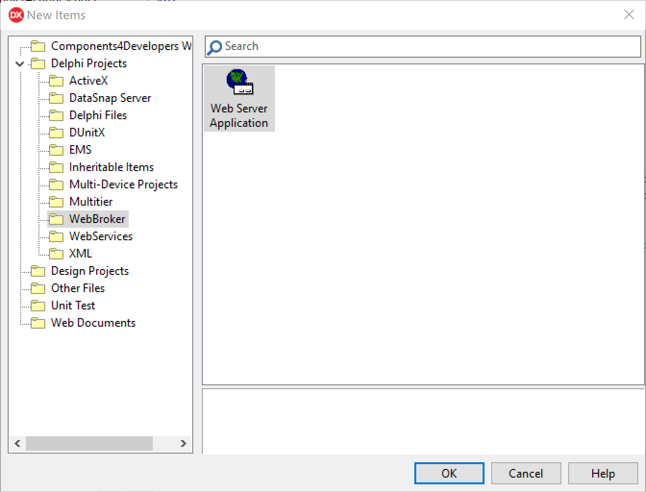The height and width of the screenshot is (492, 646).
Task: Select the WebBroker category label
Action: tap(97, 219)
